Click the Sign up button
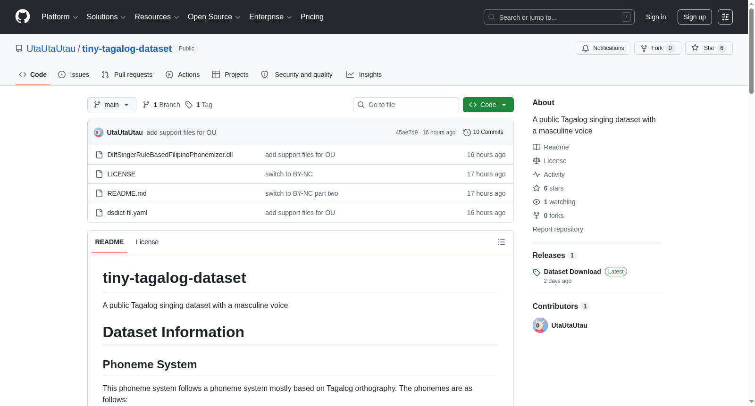This screenshot has width=755, height=406. click(x=695, y=17)
